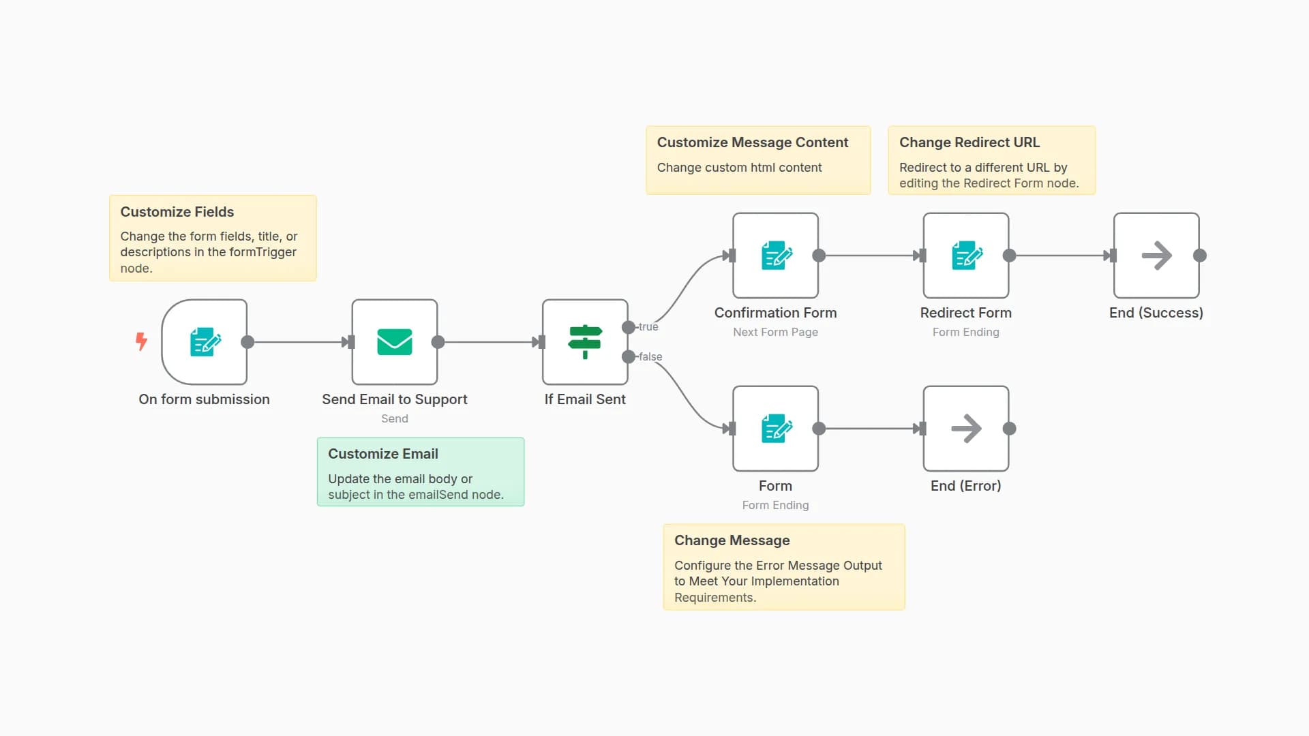Screen dimensions: 1309x736
Task: Select the green Customize Email sticky note
Action: point(420,472)
